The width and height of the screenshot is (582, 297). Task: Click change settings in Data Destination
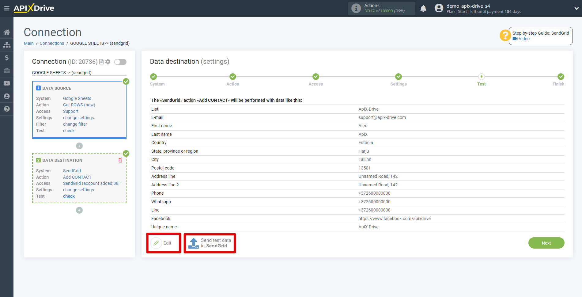78,190
